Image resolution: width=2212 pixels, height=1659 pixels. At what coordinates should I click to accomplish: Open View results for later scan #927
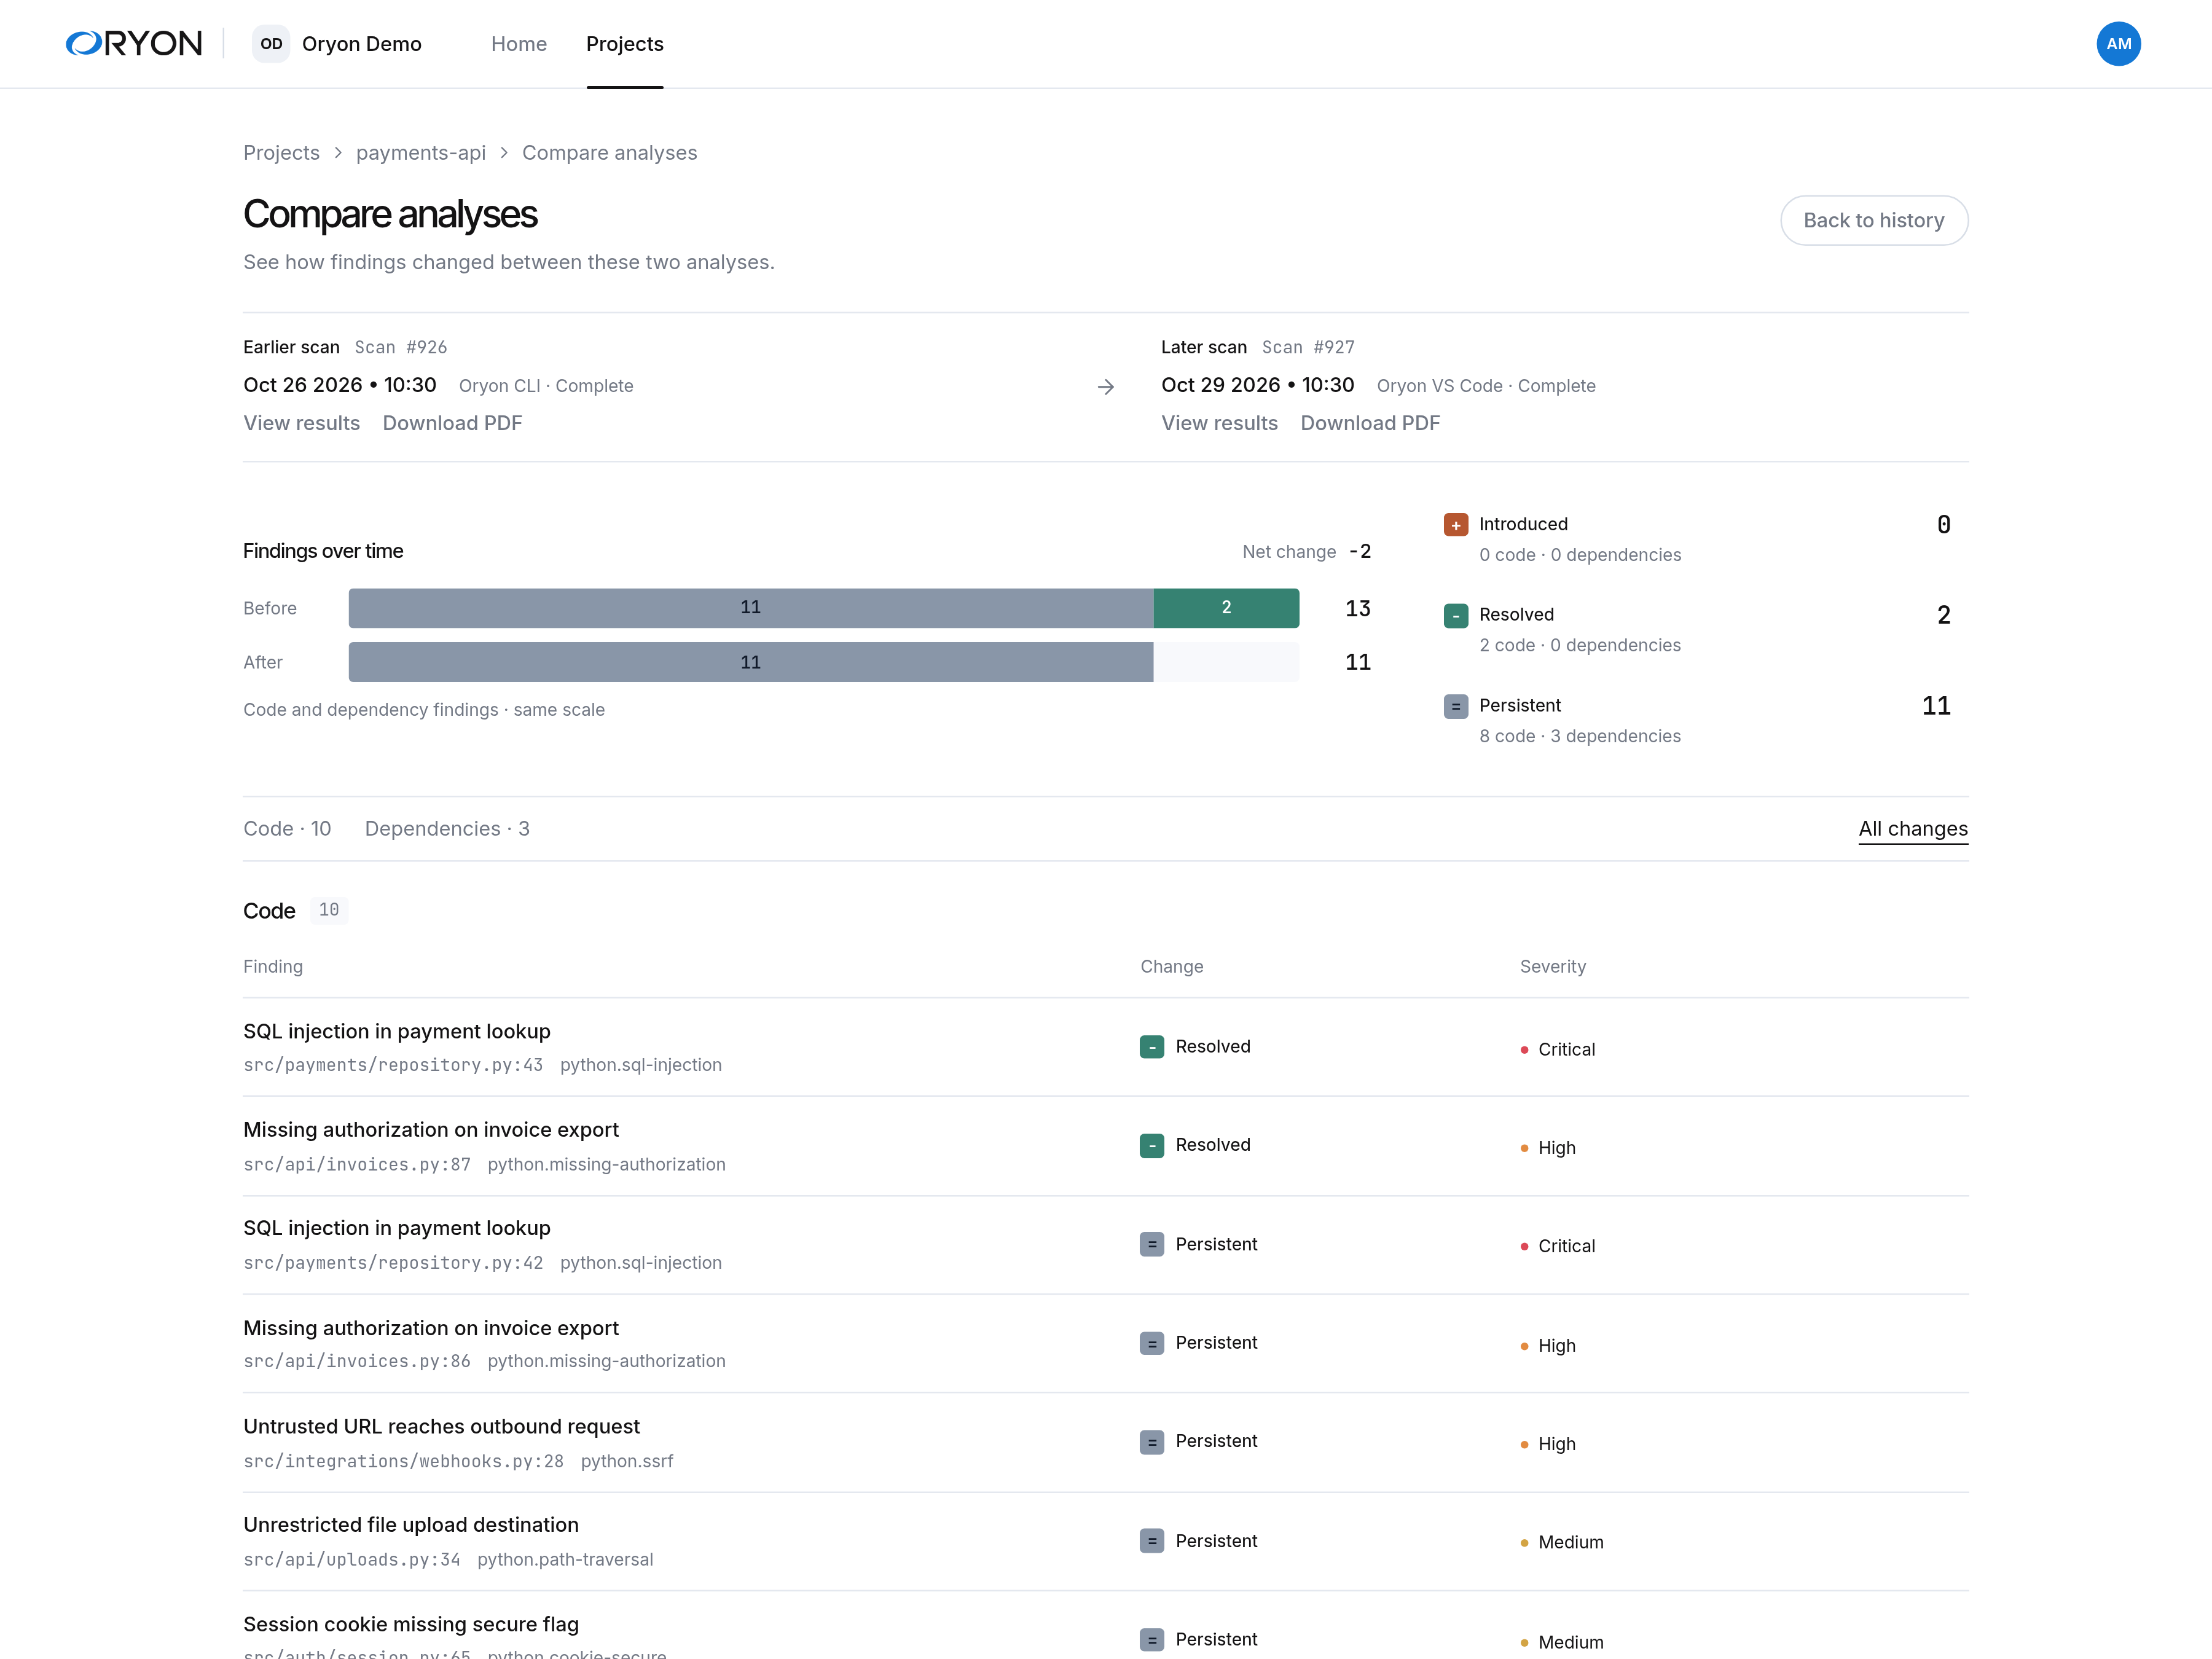1219,423
